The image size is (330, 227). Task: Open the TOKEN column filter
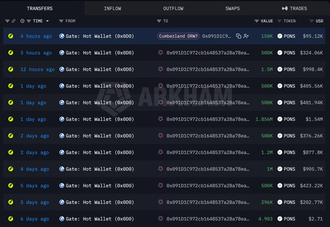coord(279,21)
